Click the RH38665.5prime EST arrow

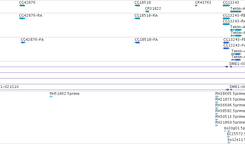(217, 97)
